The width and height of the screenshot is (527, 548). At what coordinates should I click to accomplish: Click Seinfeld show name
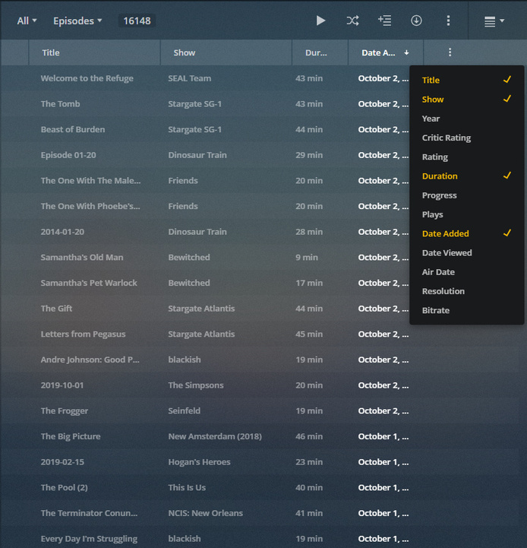(x=184, y=410)
